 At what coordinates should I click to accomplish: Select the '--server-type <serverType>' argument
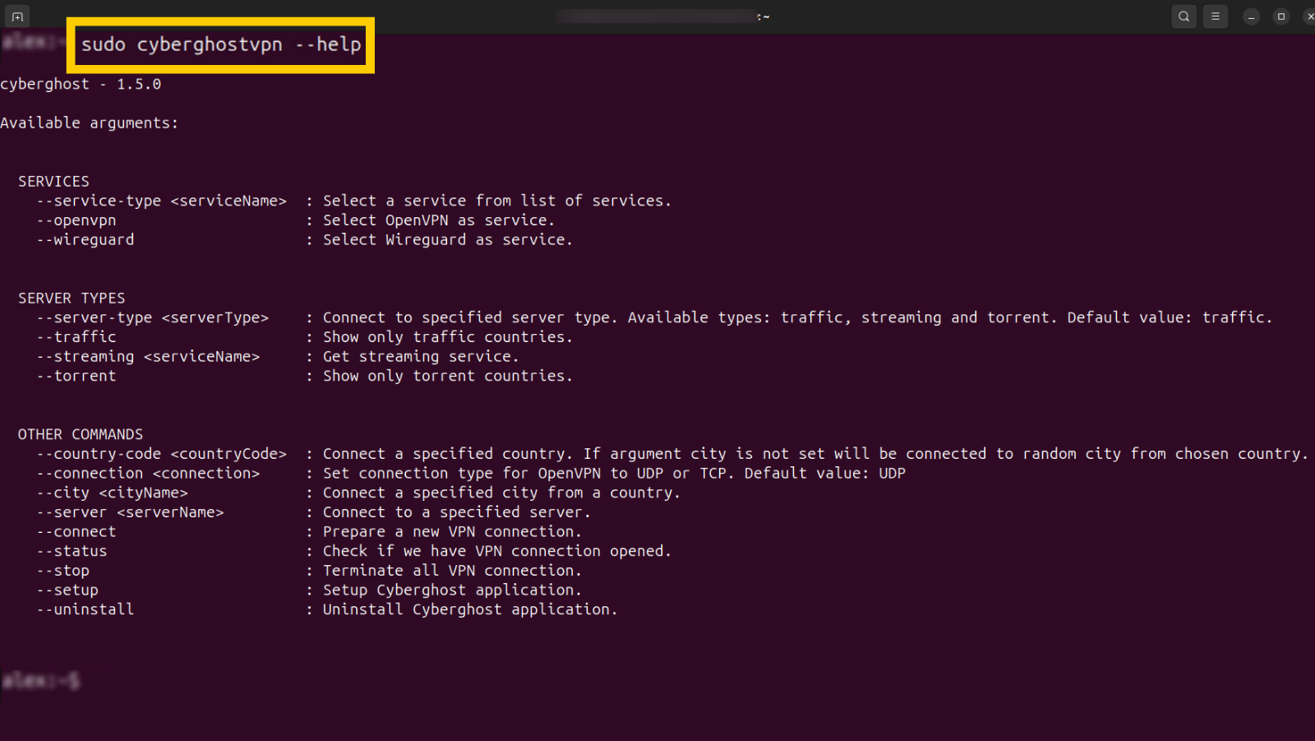pyautogui.click(x=153, y=317)
